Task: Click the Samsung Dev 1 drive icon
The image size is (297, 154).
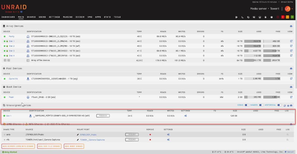Action: click(30, 116)
